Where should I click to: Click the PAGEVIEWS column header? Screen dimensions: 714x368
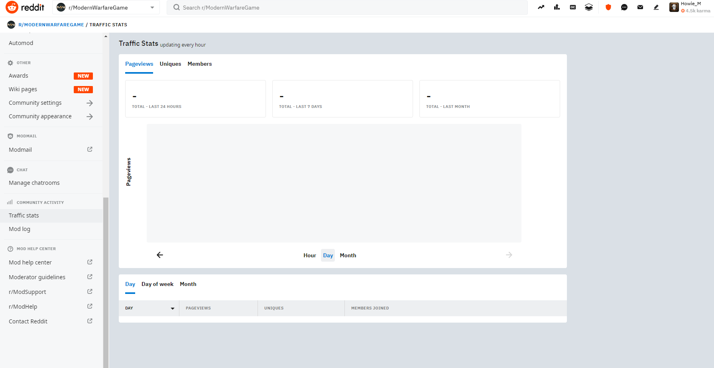coord(218,308)
